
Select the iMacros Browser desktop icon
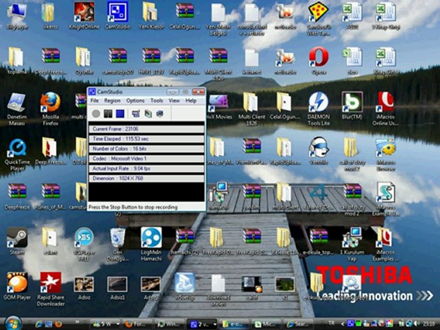pyautogui.click(x=386, y=155)
